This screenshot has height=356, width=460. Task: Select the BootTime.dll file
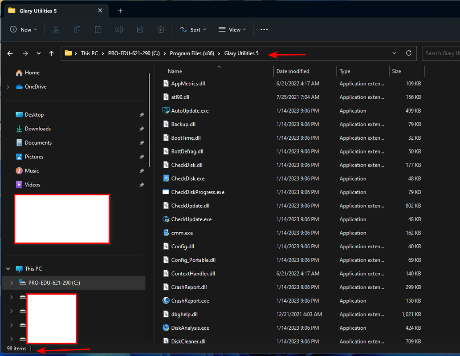click(186, 138)
